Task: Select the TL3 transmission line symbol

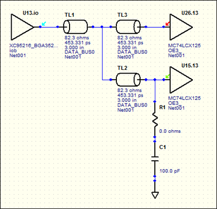Action: 128,27
